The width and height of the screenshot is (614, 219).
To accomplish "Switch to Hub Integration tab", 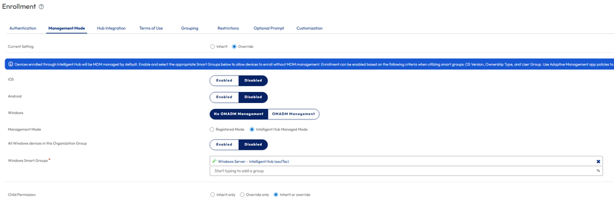I will (111, 28).
